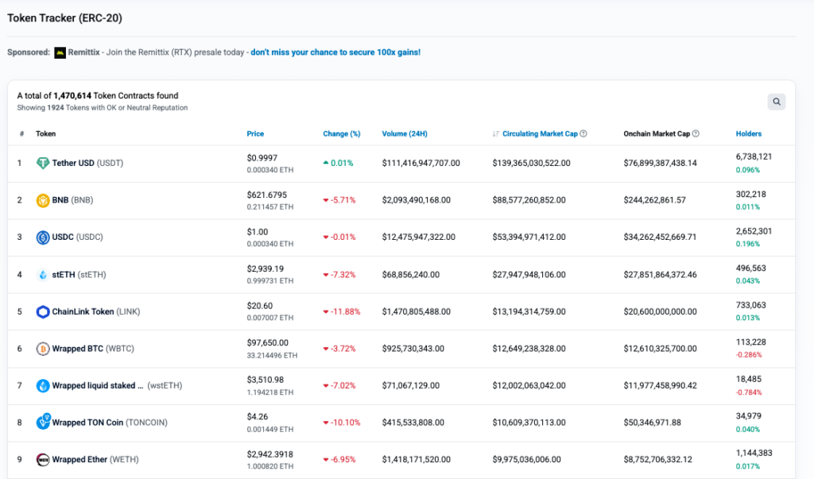Click the -7.32% change for stETH
This screenshot has height=479, width=814.
pyautogui.click(x=339, y=275)
